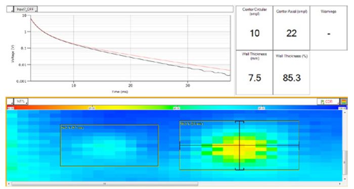Click the right defect box percentage label

(192, 124)
